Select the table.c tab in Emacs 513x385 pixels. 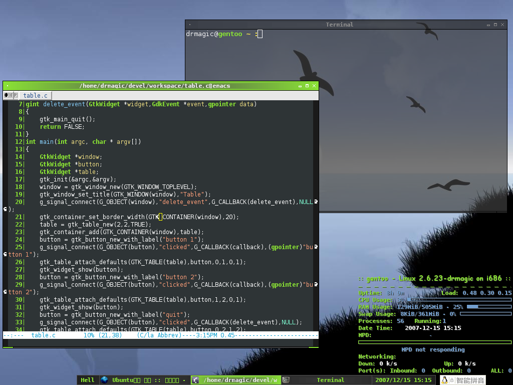click(35, 96)
